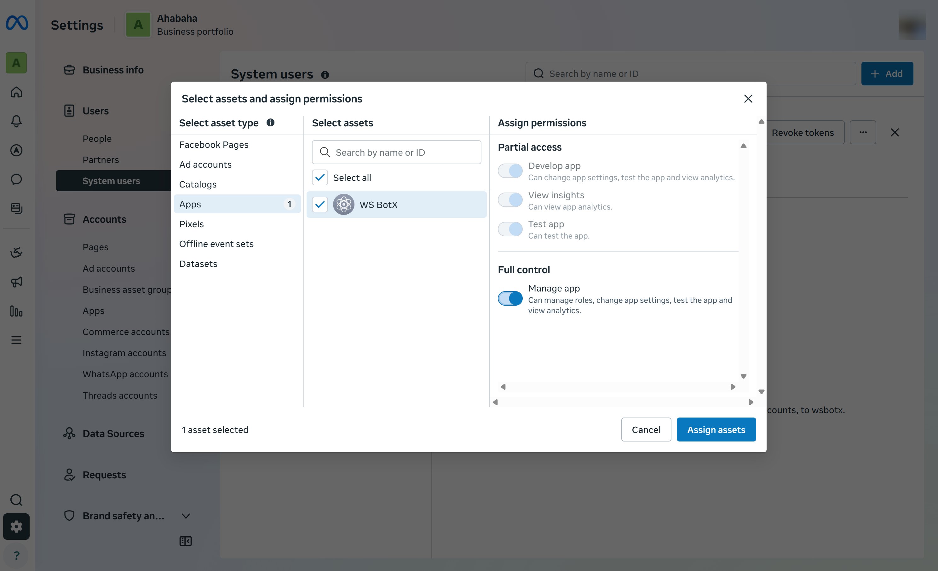This screenshot has height=571, width=938.
Task: Click the green A business avatar in rail
Action: [16, 62]
